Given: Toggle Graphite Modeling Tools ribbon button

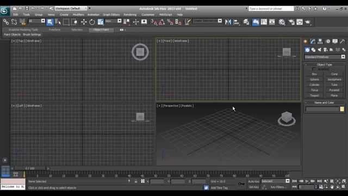Looking at the screenshot, I should (x=256, y=22).
